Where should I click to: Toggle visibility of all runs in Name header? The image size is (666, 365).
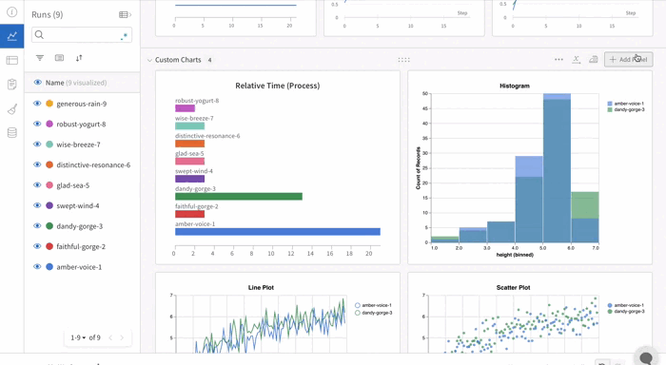point(38,83)
